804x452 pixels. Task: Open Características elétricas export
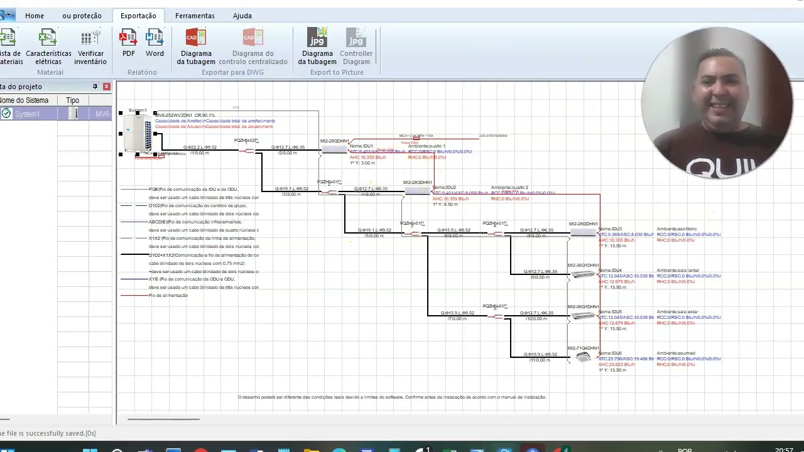point(48,46)
